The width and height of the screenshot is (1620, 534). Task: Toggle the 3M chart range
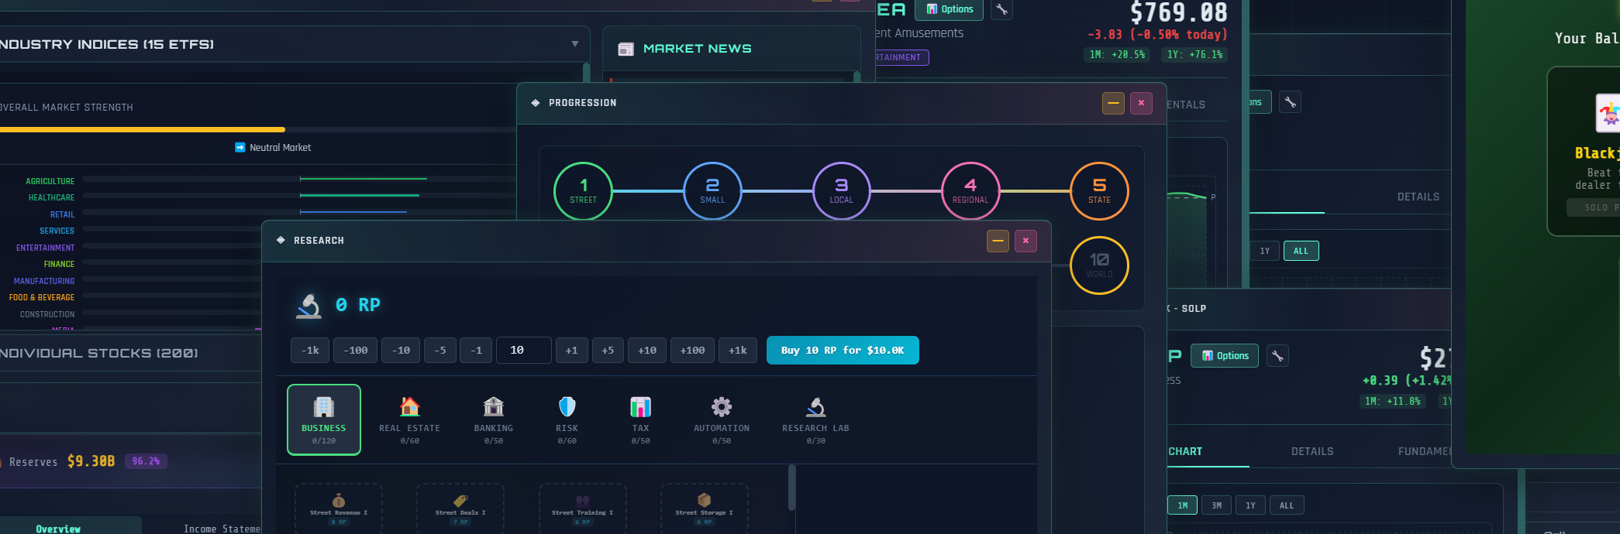[x=1216, y=505]
